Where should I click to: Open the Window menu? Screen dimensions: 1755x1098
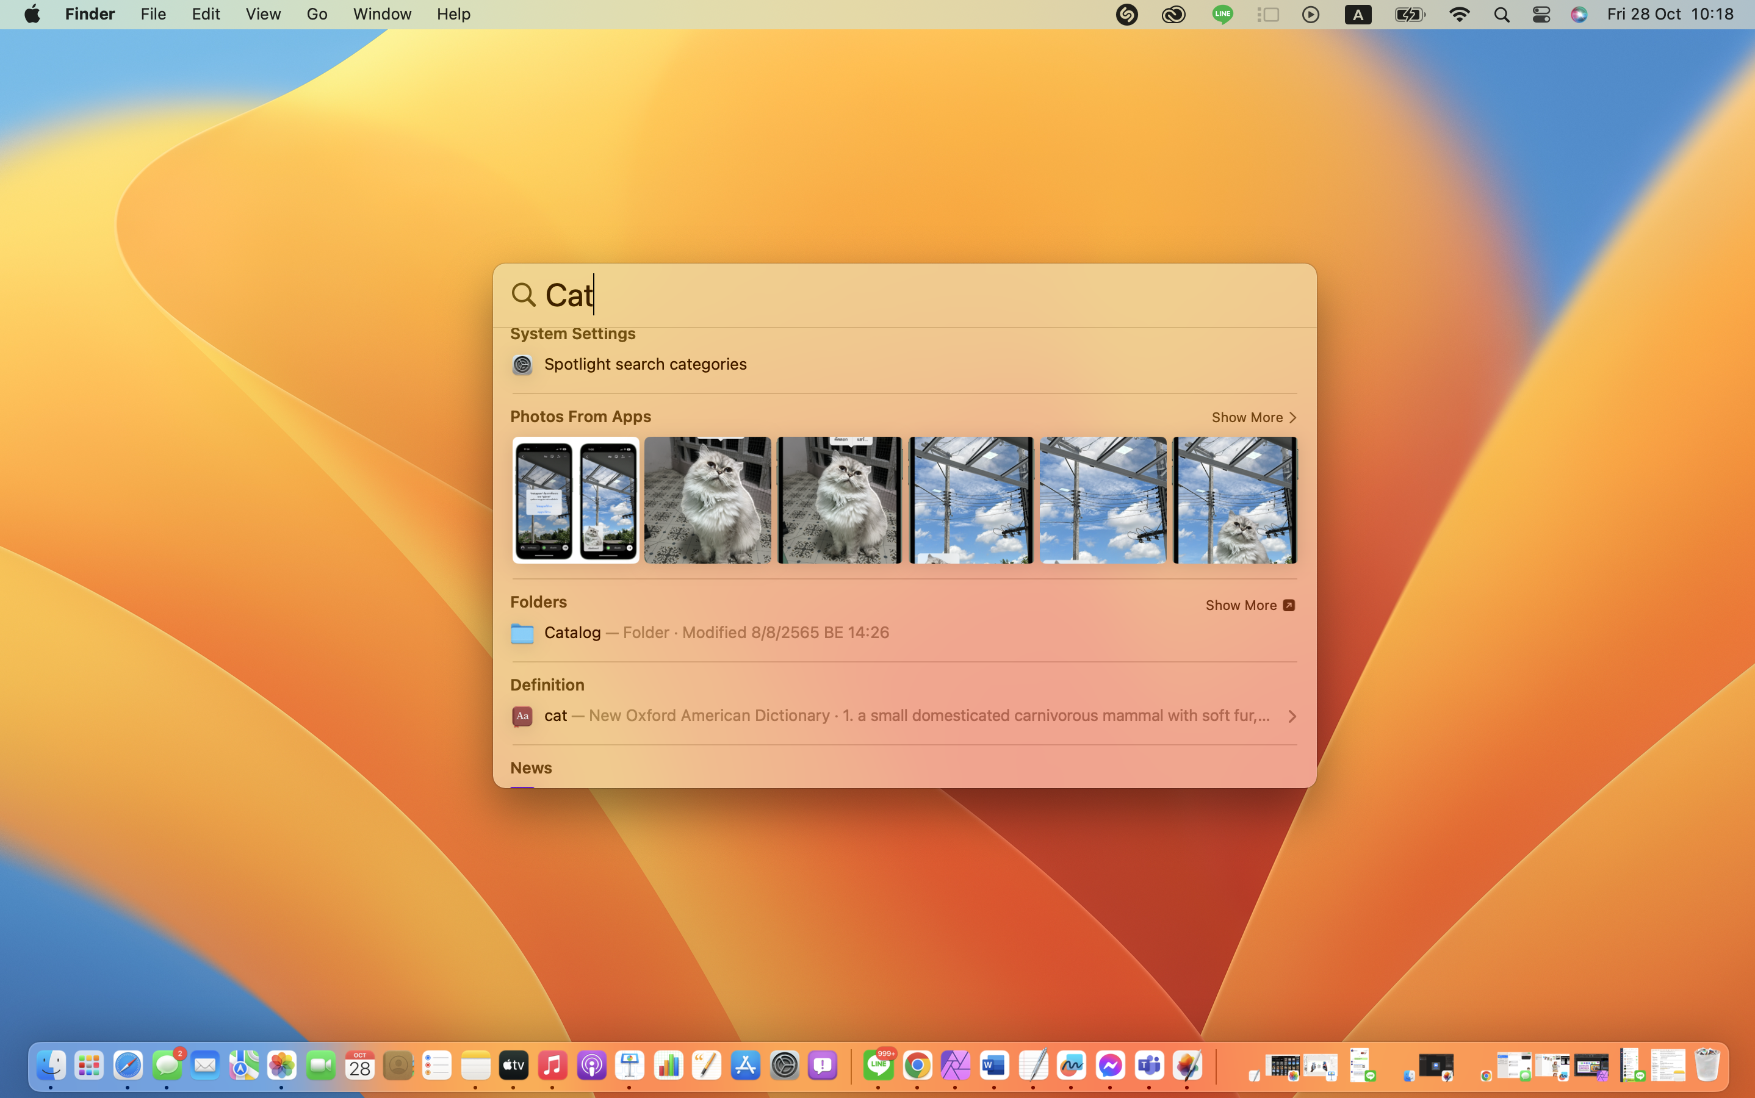tap(382, 15)
